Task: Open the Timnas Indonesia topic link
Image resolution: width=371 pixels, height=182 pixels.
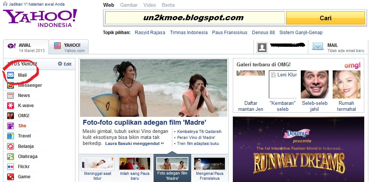Action: [x=189, y=33]
